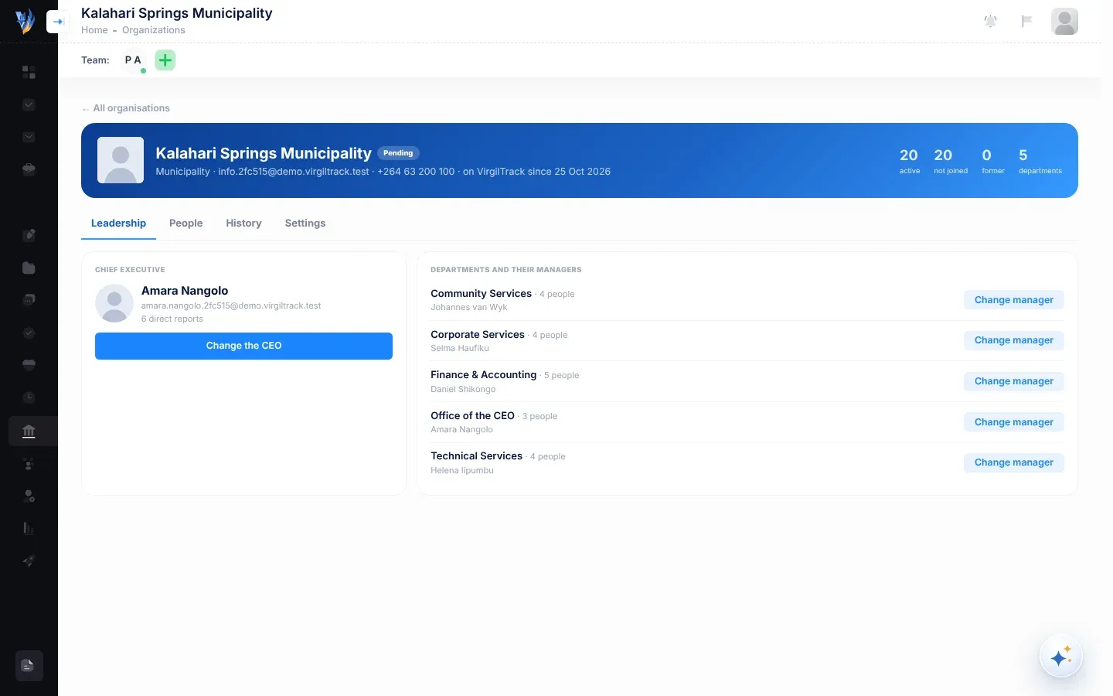Viewport: 1113px width, 696px height.
Task: Open the envelope mail icon in sidebar
Action: click(x=29, y=137)
